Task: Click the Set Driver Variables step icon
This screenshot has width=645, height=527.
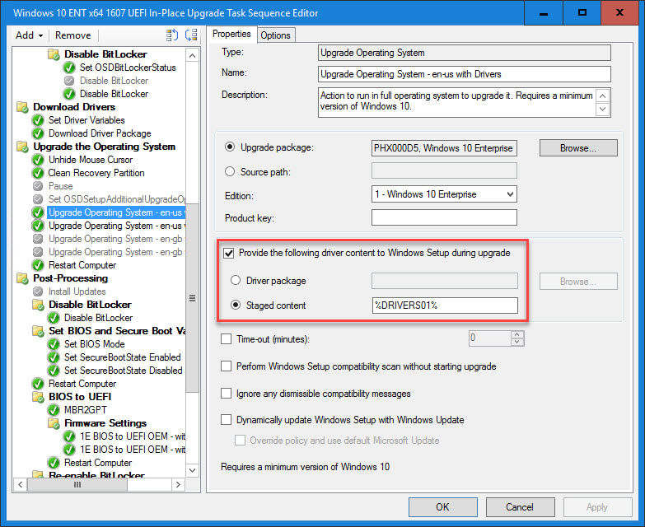Action: pos(38,120)
